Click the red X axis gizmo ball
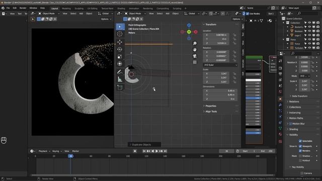The width and height of the screenshot is (322, 181). point(196,32)
